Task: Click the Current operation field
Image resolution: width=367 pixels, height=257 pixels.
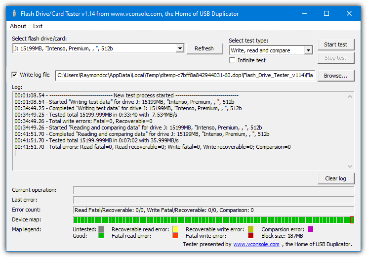Action: [213, 190]
